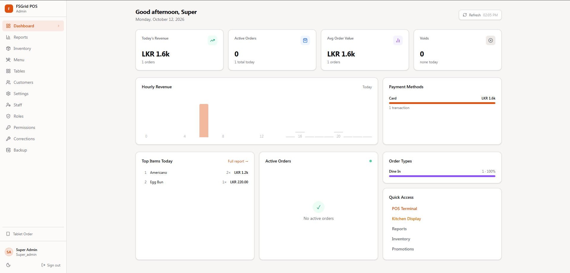This screenshot has height=273, width=570.
Task: Click the FSGrid POS orange logo icon
Action: (x=9, y=9)
